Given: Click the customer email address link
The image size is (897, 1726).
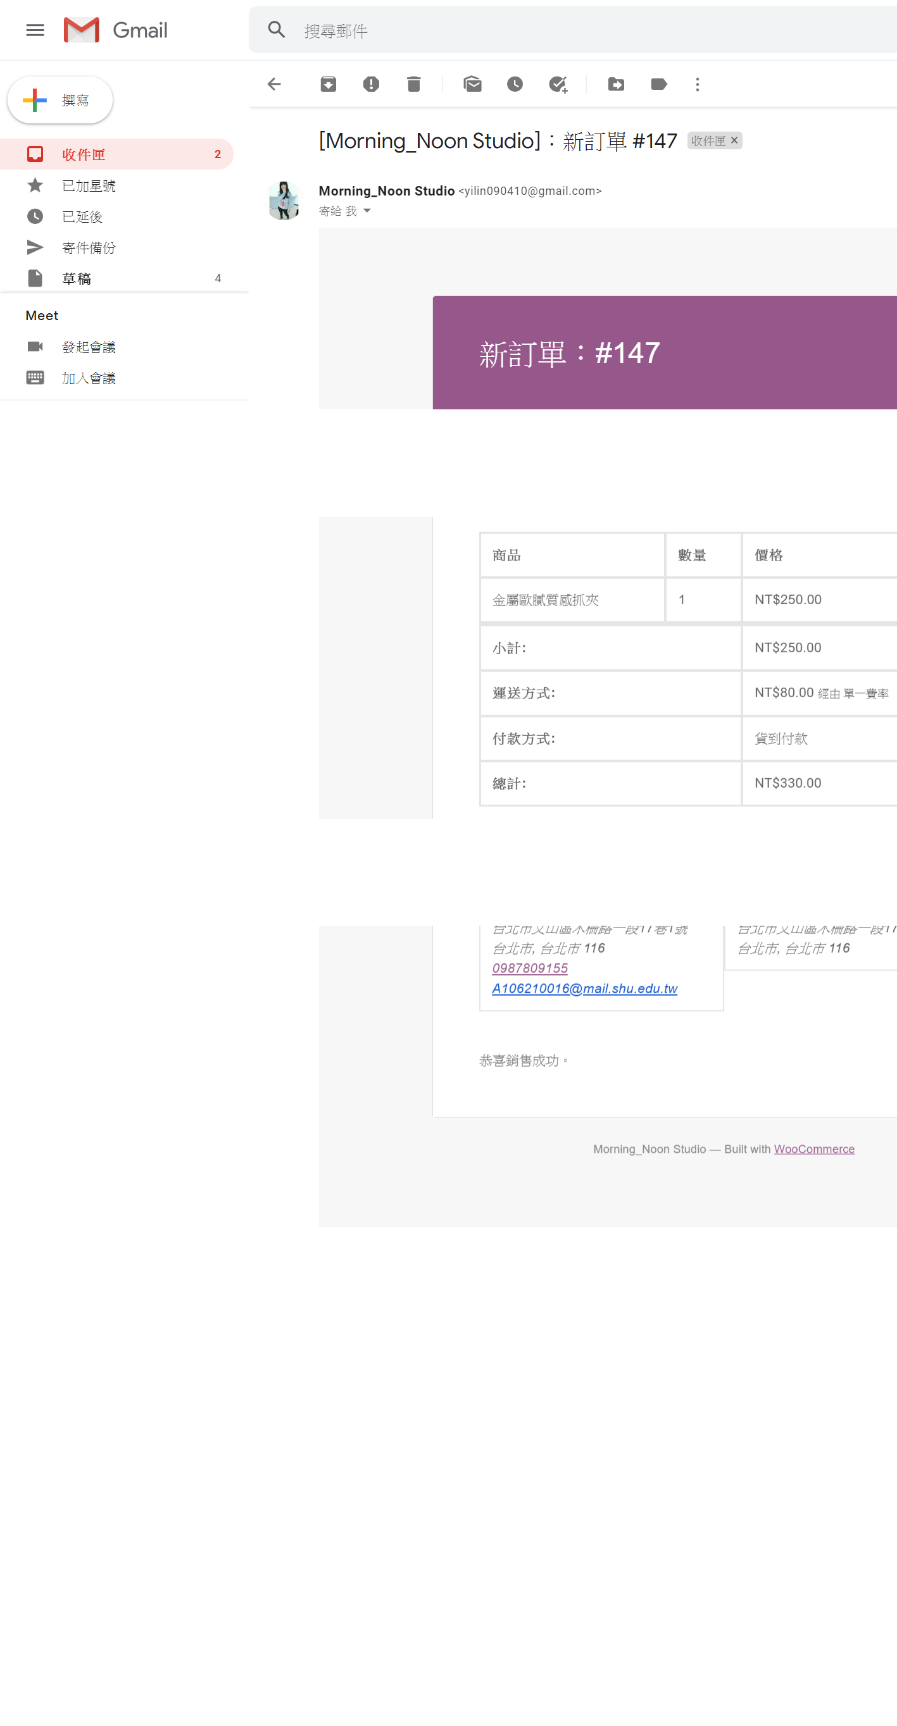Looking at the screenshot, I should coord(584,988).
